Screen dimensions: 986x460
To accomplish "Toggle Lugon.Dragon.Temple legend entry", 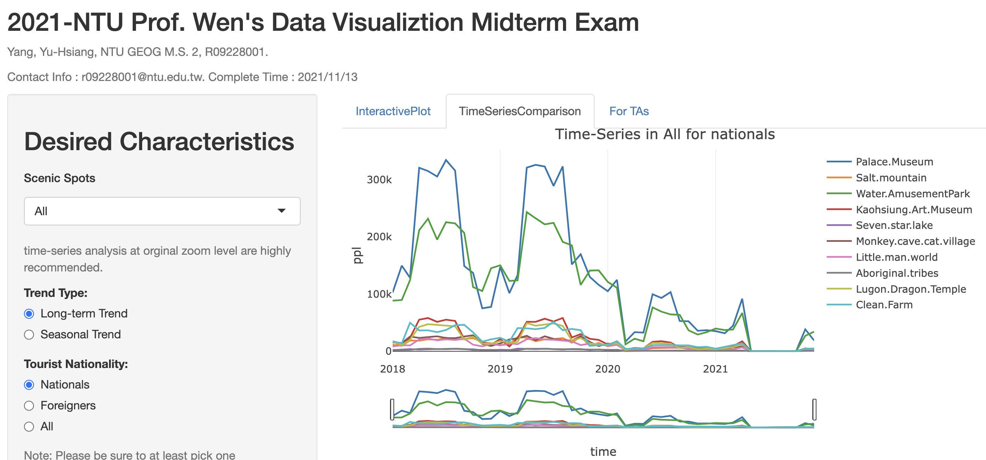I will [911, 289].
